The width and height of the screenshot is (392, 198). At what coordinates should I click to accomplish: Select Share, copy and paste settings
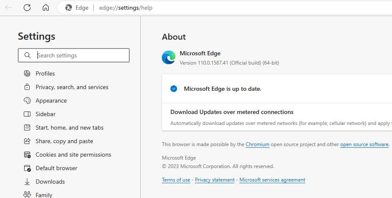(x=64, y=141)
